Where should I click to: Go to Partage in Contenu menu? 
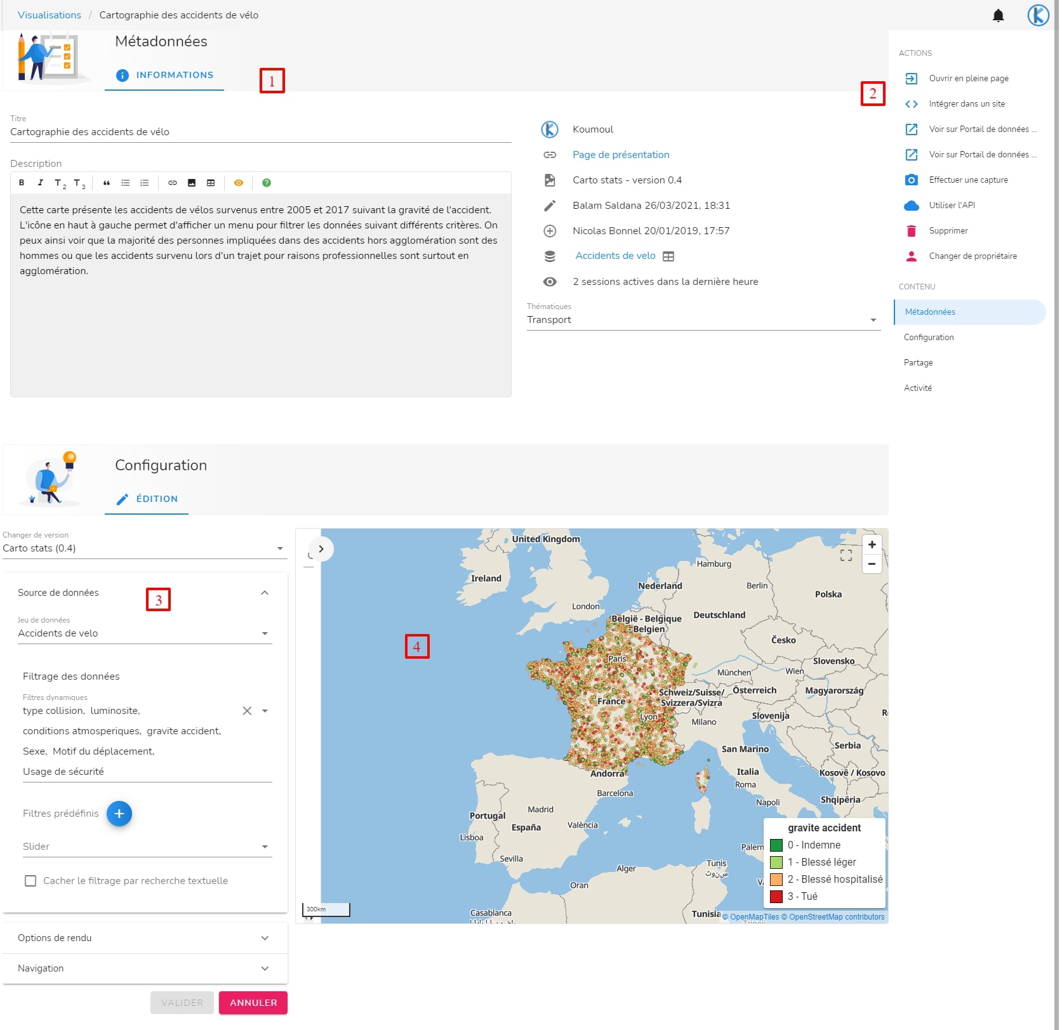point(918,363)
